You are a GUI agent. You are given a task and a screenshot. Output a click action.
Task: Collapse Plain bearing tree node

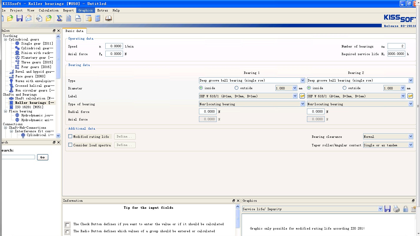pos(5,111)
